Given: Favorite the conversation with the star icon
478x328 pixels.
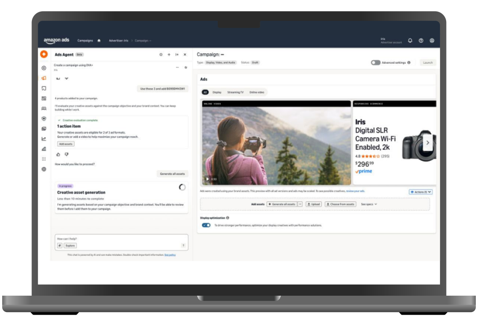Looking at the screenshot, I should pyautogui.click(x=185, y=67).
